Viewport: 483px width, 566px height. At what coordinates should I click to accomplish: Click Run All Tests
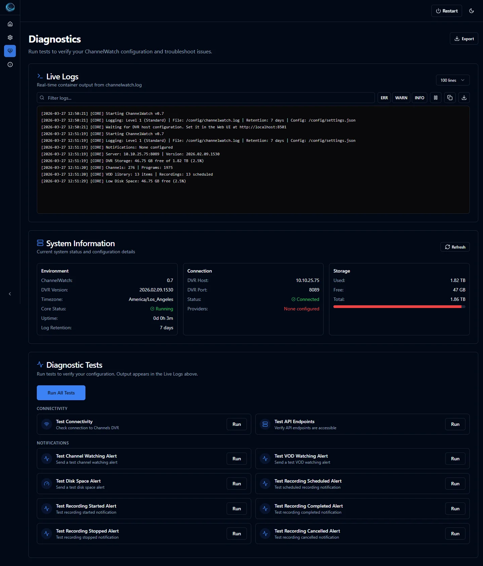click(61, 393)
